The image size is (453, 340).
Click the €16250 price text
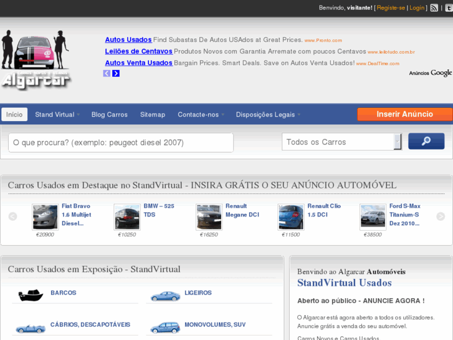tap(209, 235)
